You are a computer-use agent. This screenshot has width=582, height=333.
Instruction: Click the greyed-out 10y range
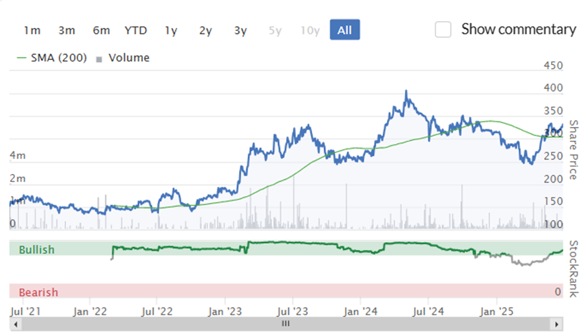[310, 30]
